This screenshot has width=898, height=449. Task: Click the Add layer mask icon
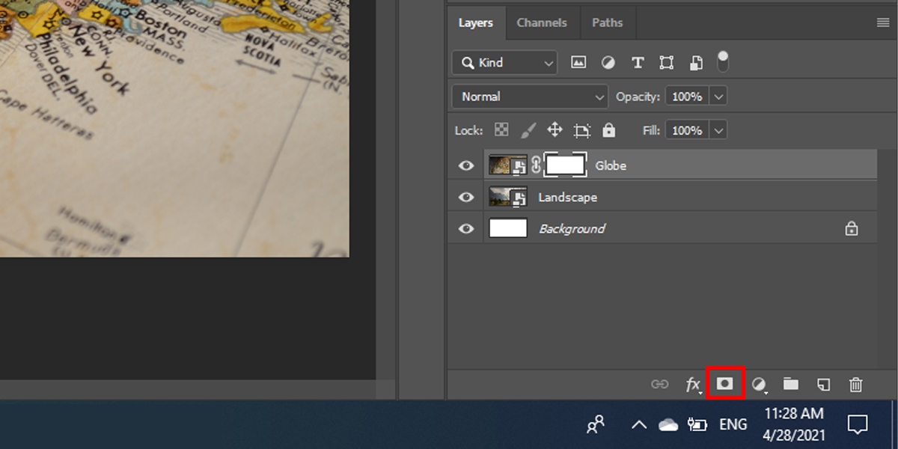724,384
